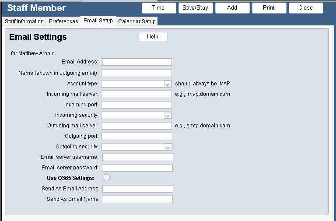Click the Time button
Viewport: 336px width, 221px height.
tap(158, 8)
